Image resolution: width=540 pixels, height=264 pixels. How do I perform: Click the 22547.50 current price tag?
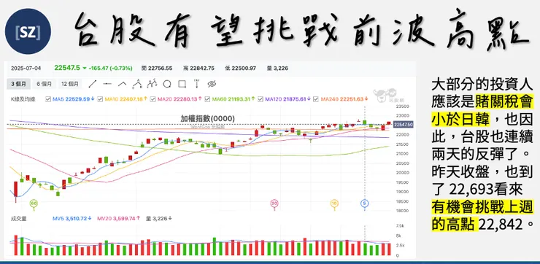(x=403, y=125)
